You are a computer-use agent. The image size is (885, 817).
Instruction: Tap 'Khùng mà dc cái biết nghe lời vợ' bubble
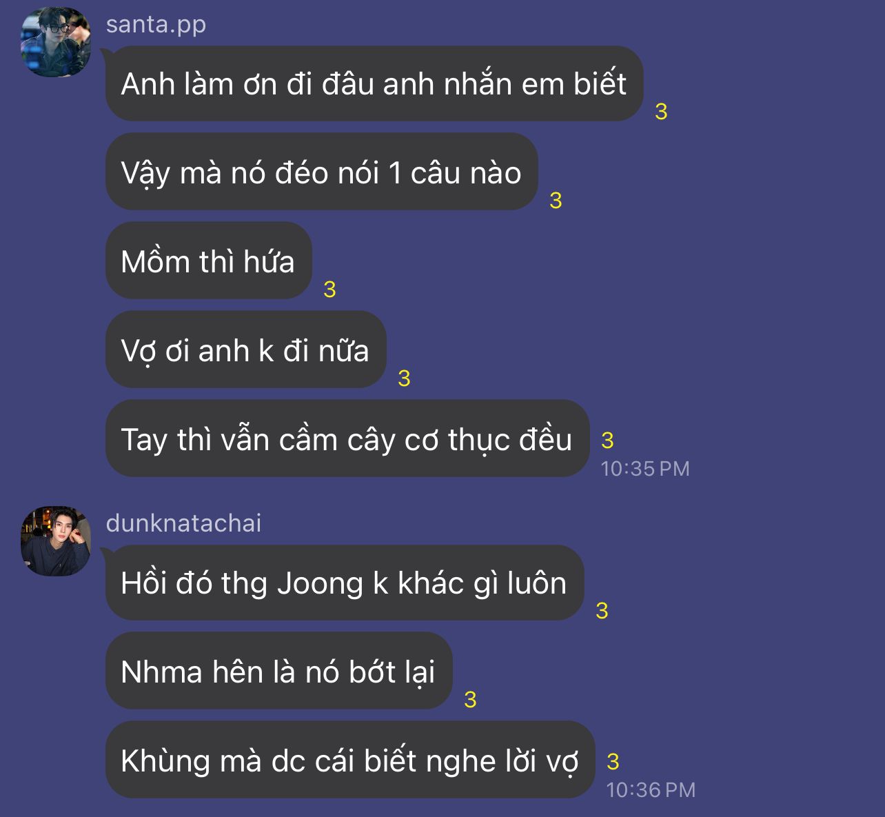pyautogui.click(x=349, y=760)
